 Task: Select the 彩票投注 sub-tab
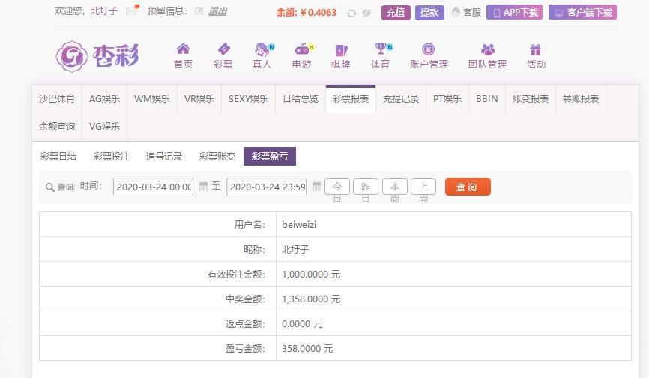[x=112, y=157]
